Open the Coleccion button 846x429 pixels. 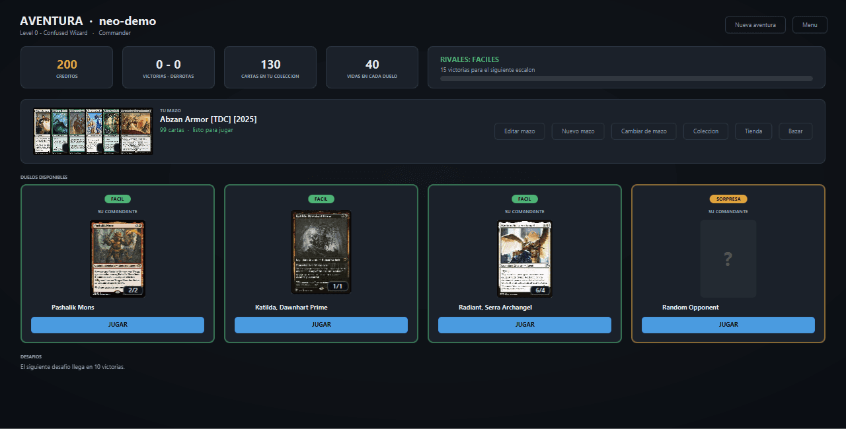click(x=706, y=131)
